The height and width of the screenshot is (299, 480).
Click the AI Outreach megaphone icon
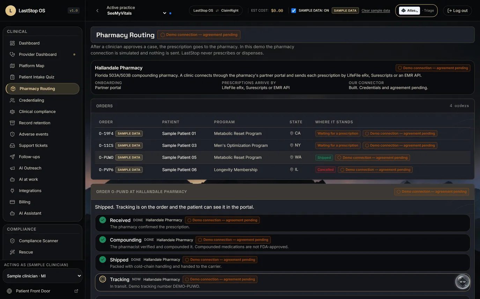(x=12, y=168)
